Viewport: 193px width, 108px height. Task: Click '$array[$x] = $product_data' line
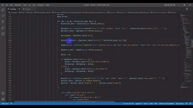tap(77, 35)
